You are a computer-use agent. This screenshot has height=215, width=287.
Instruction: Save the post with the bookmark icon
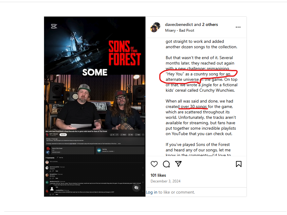tap(238, 164)
